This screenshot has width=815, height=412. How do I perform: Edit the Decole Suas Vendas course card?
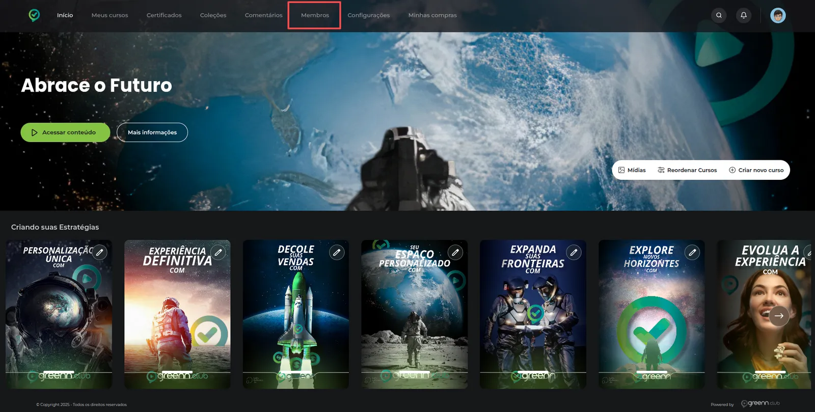coord(337,252)
